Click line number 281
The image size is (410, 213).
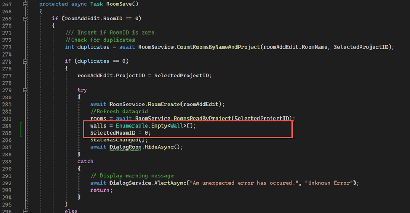[7, 104]
